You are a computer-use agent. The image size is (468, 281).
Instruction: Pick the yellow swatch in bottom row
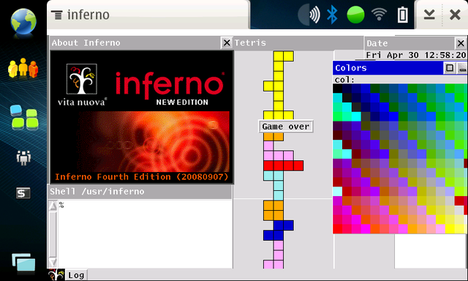point(450,229)
